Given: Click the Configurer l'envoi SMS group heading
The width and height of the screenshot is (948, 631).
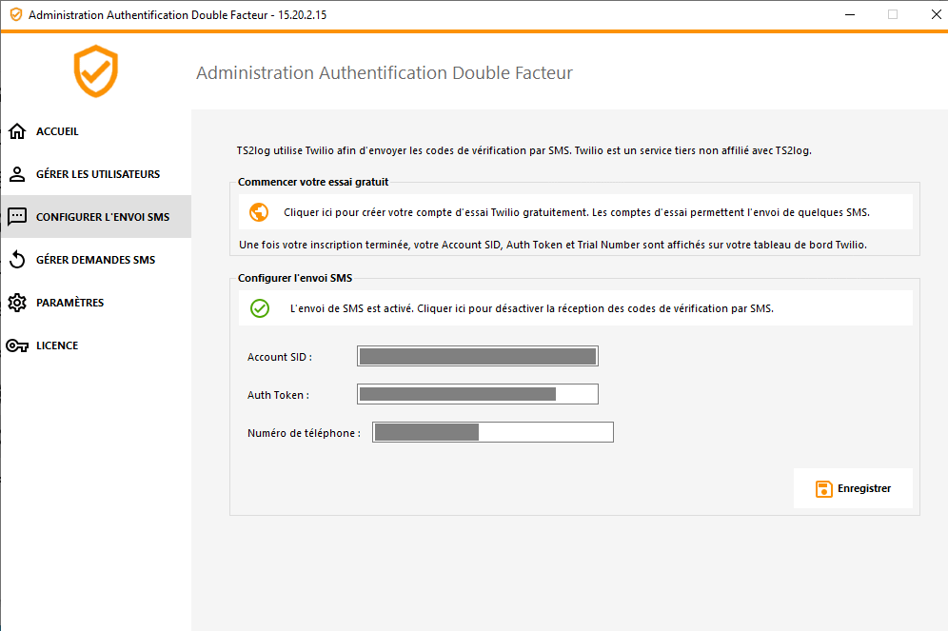Looking at the screenshot, I should click(x=295, y=278).
